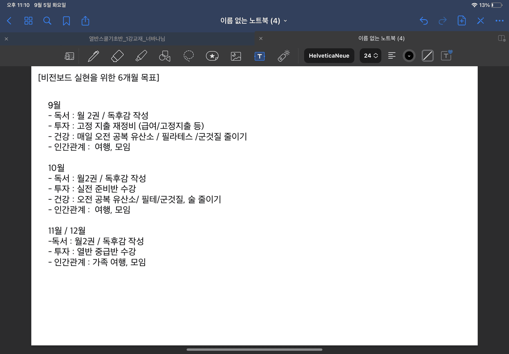
Task: Open text alignment options
Action: coord(392,56)
